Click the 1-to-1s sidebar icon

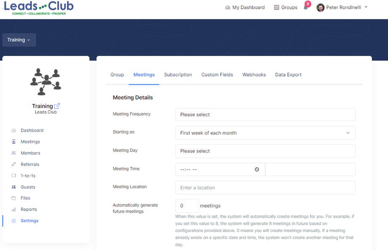(x=14, y=176)
